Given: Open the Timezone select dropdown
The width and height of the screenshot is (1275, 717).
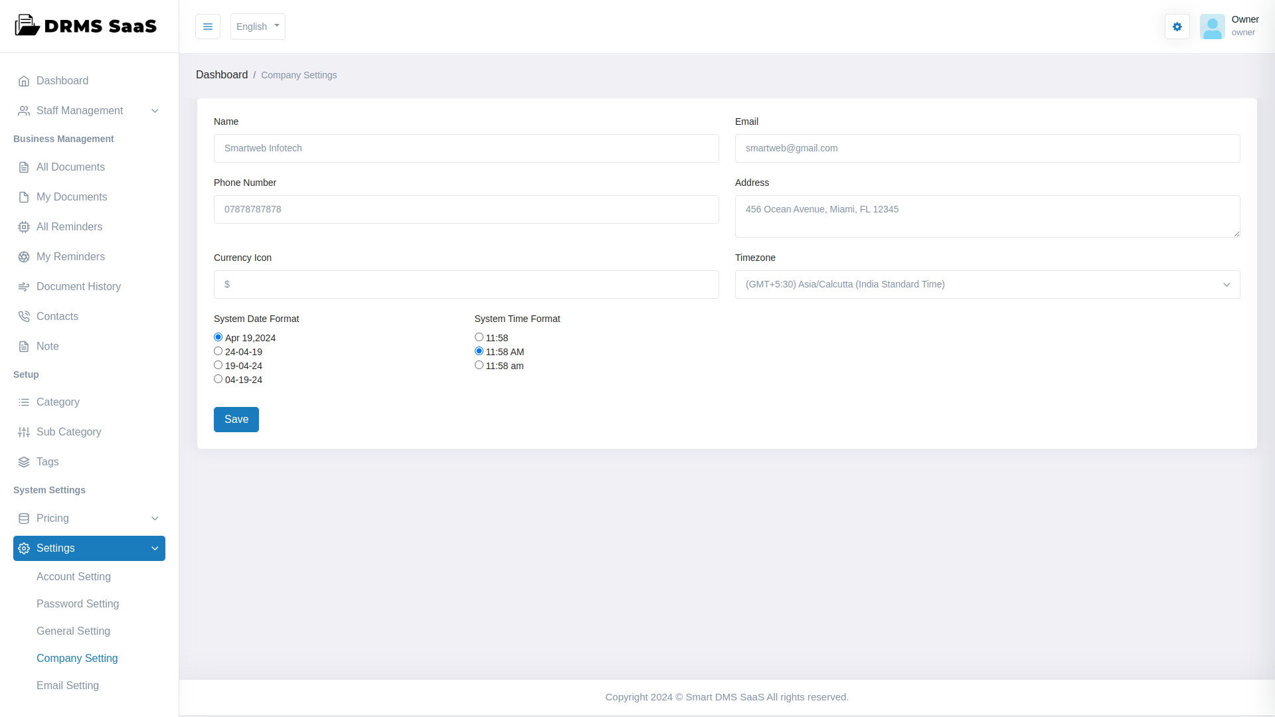Looking at the screenshot, I should click(987, 284).
